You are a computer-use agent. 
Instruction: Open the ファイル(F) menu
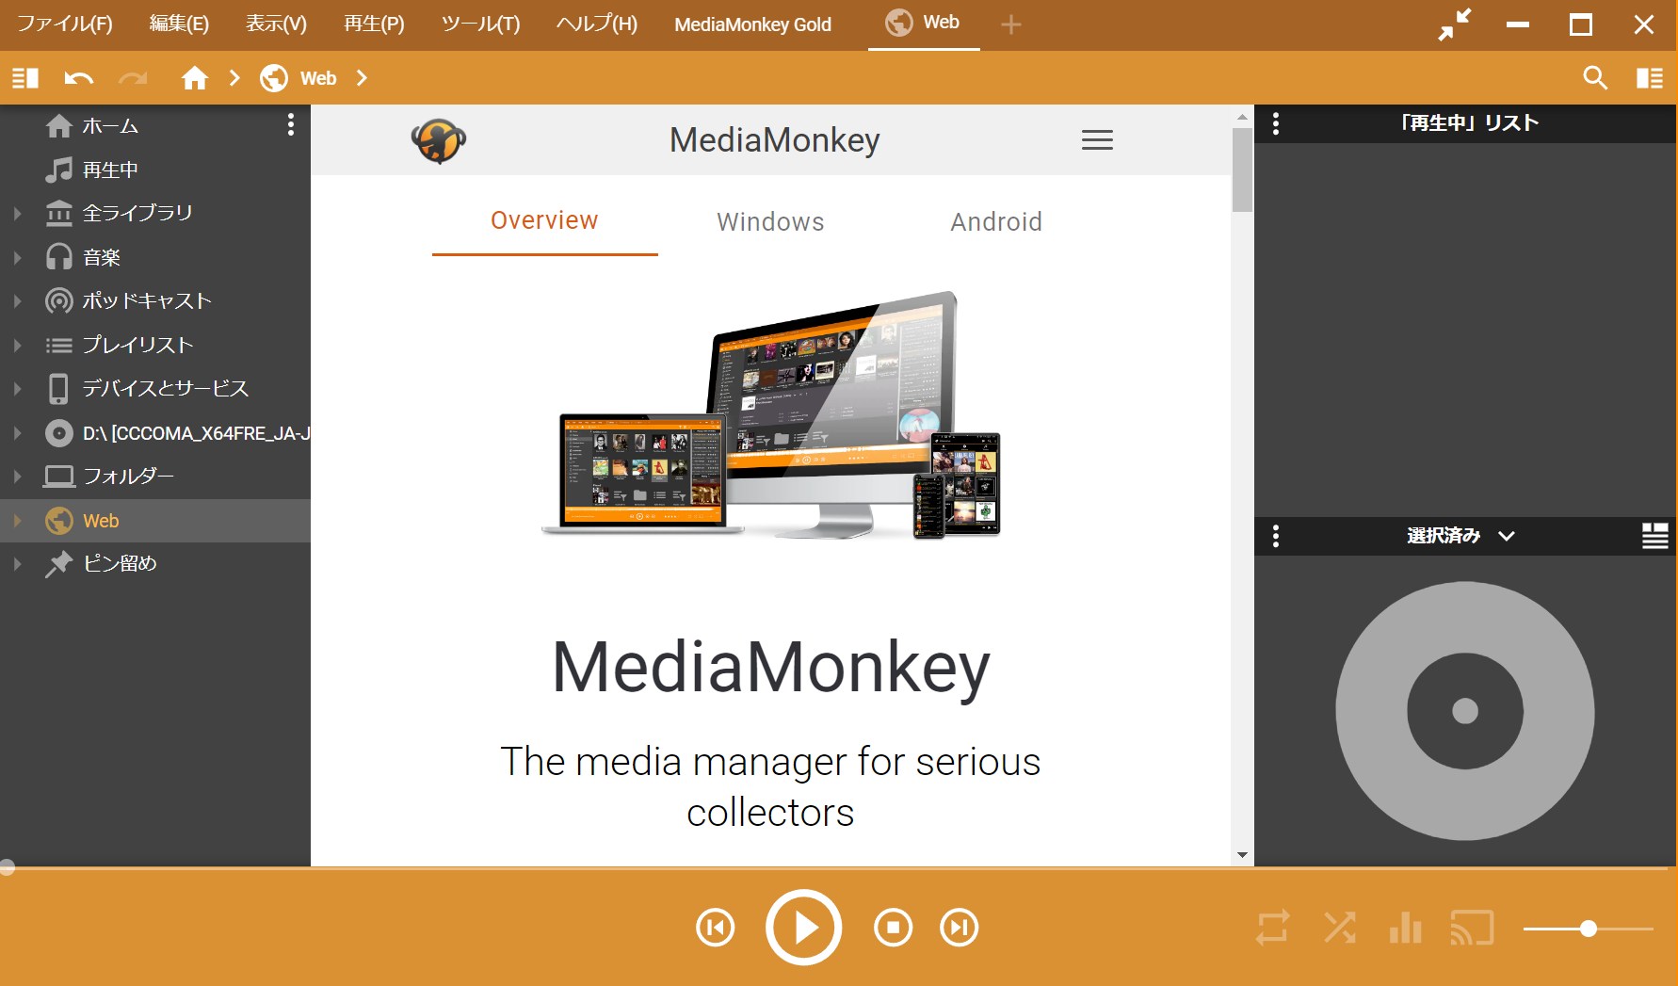[x=65, y=24]
